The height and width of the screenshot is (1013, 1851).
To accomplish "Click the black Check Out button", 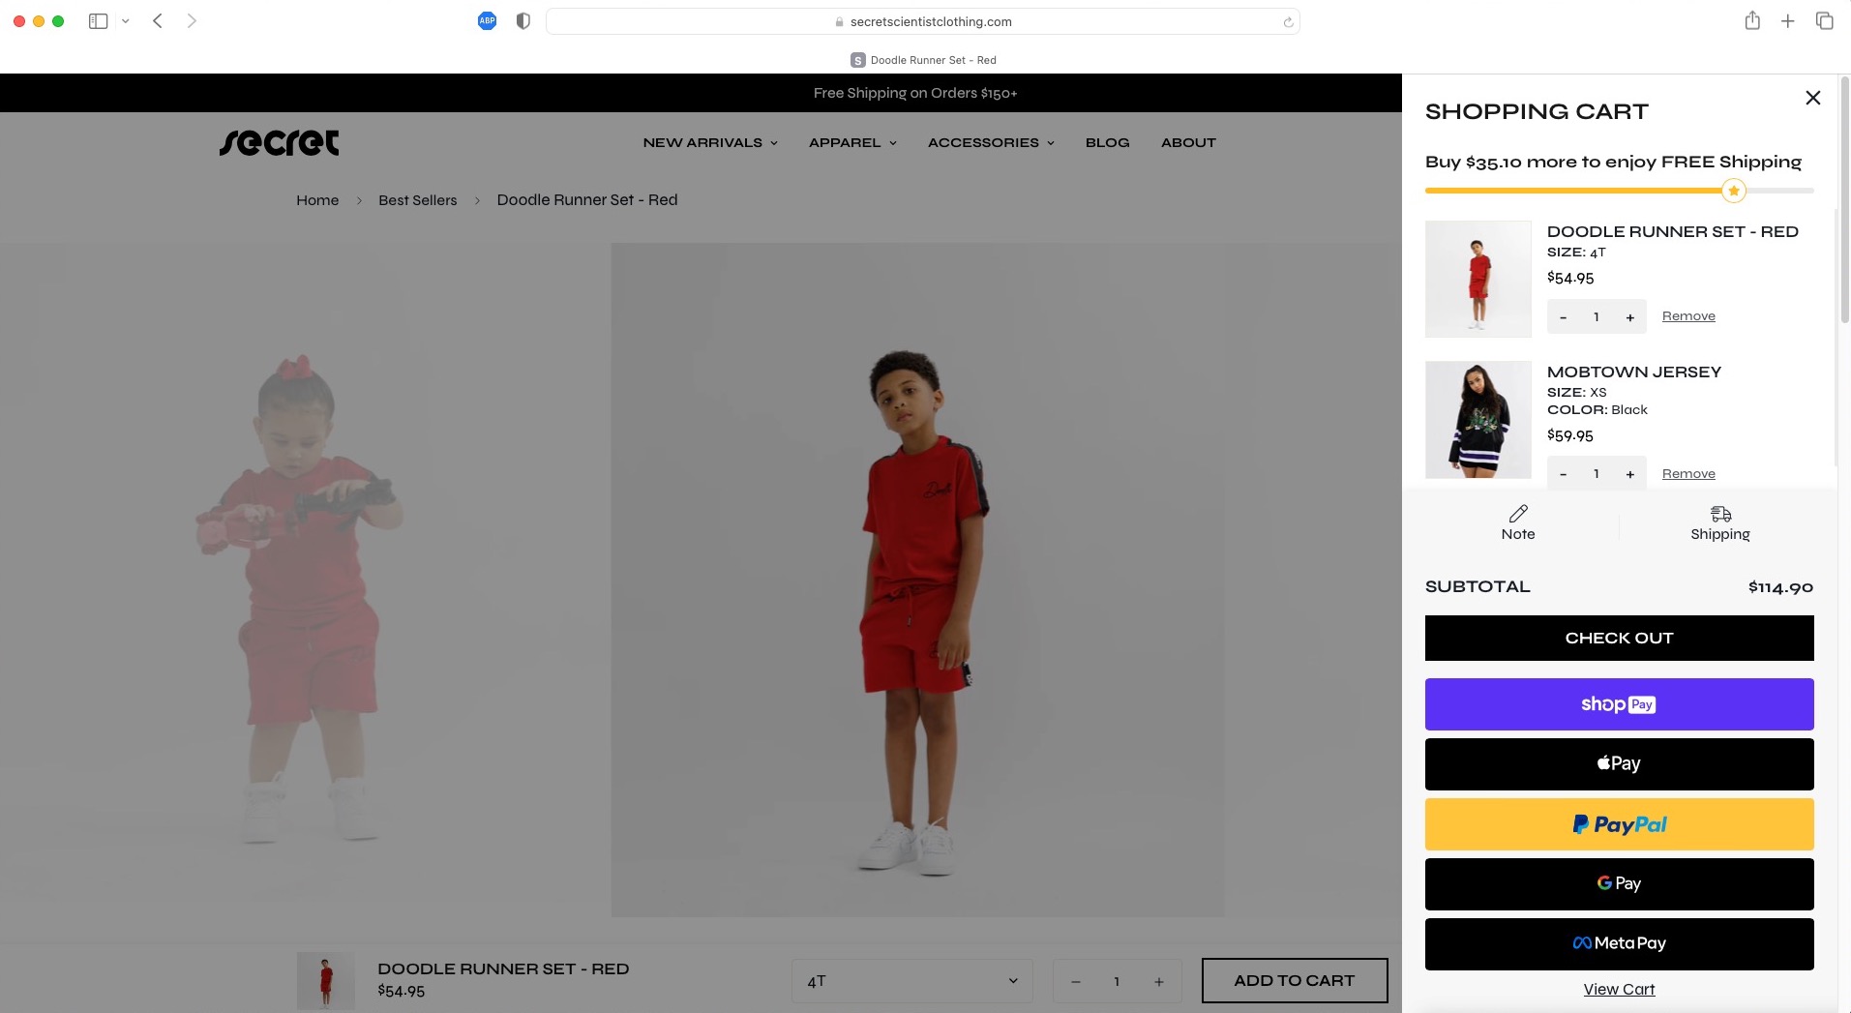I will [x=1618, y=638].
